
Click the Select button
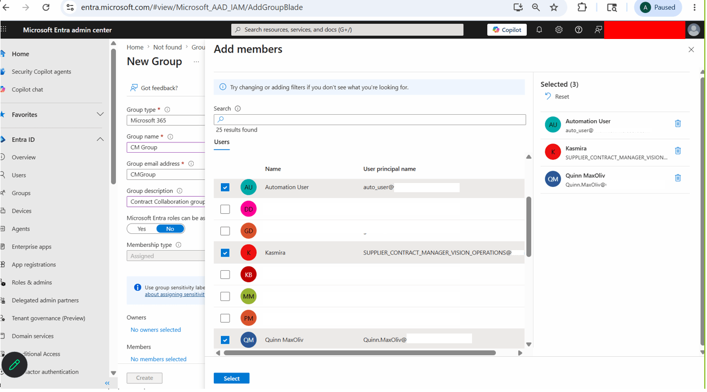(232, 378)
